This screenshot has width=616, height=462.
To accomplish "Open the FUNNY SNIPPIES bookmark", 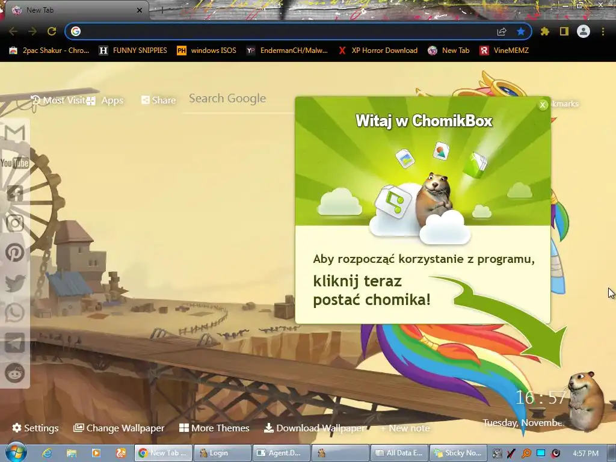I will pos(133,51).
